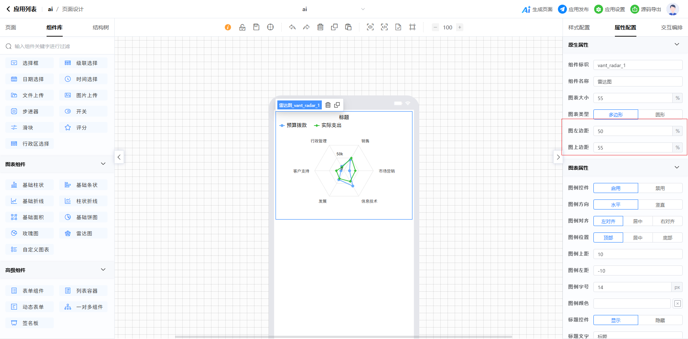Click the save disk icon in toolbar
This screenshot has height=339, width=688.
click(256, 27)
